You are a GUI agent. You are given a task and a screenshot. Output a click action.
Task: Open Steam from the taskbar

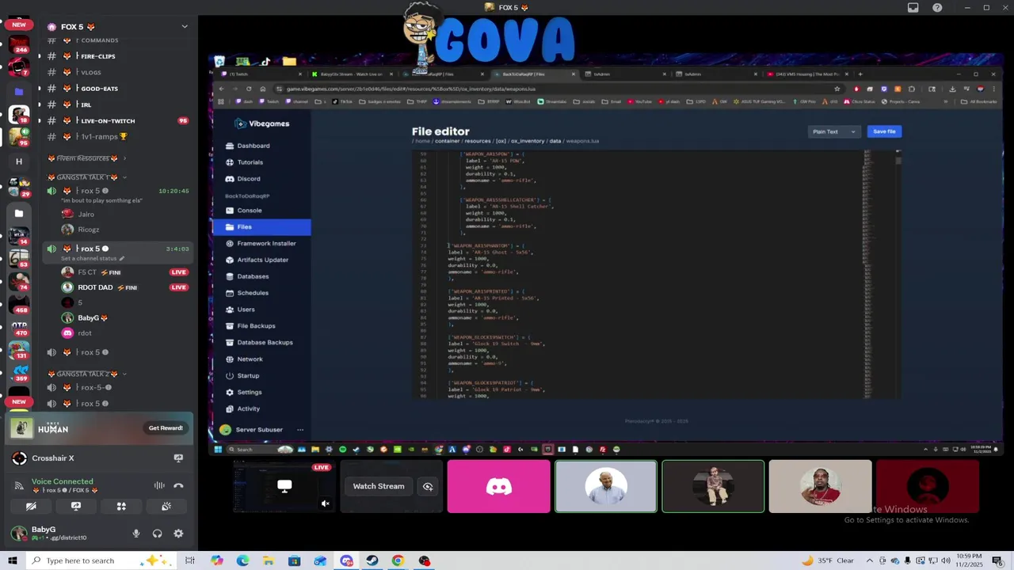[x=372, y=560]
